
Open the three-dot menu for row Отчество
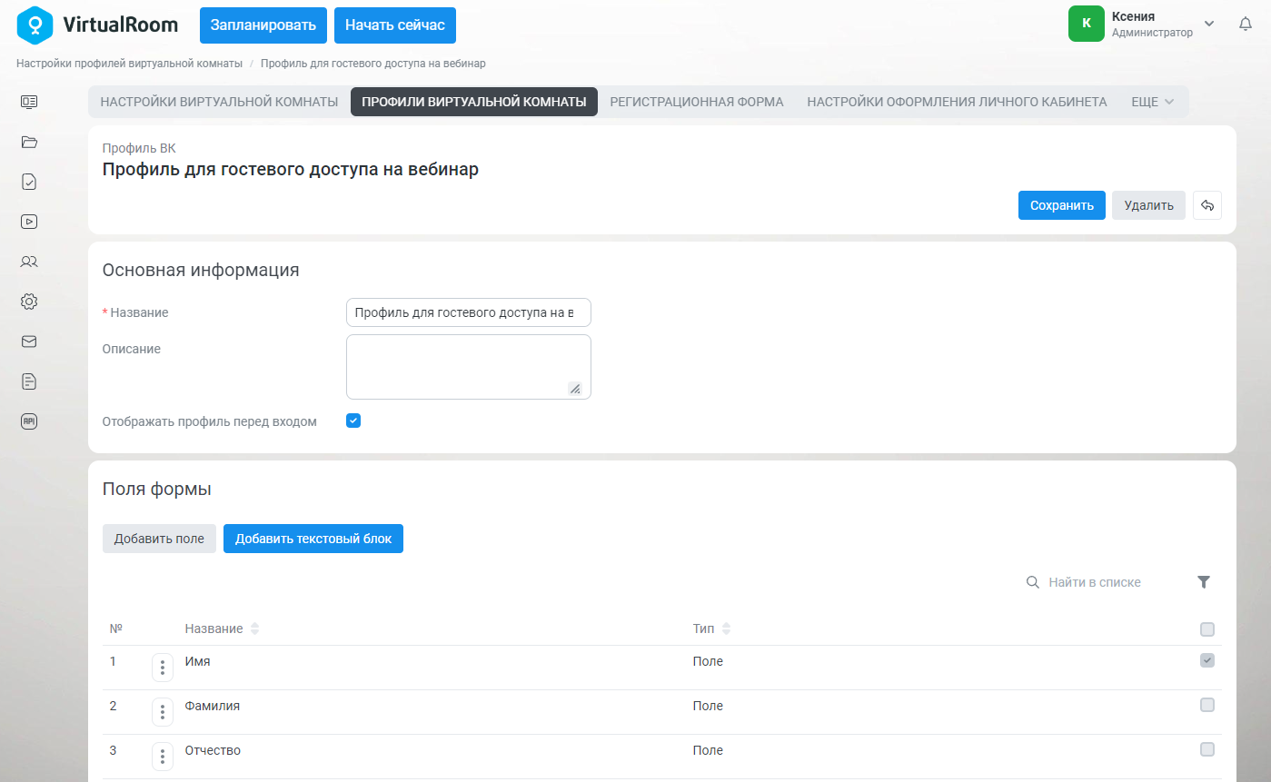pos(163,757)
